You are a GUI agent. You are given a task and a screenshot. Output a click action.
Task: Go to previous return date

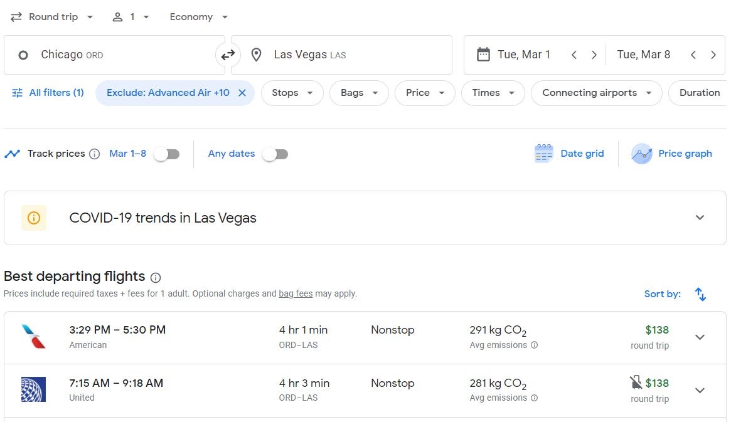click(x=693, y=55)
